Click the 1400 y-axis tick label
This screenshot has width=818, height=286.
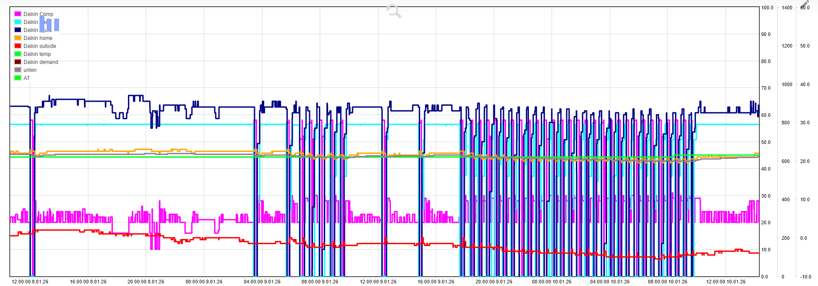(787, 8)
